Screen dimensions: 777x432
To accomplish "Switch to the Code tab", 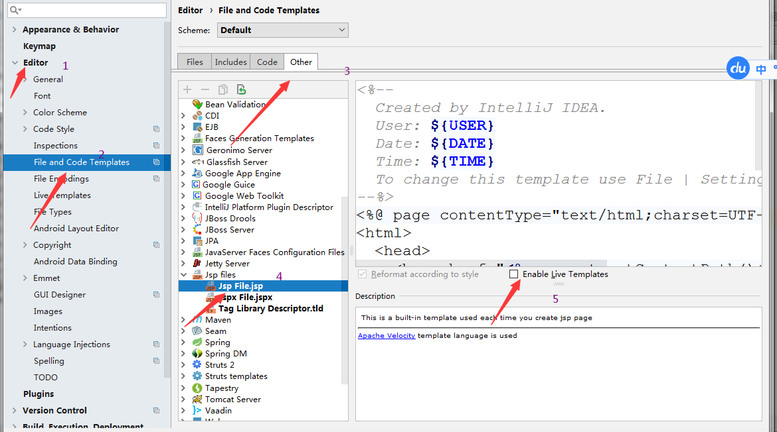I will pyautogui.click(x=267, y=62).
